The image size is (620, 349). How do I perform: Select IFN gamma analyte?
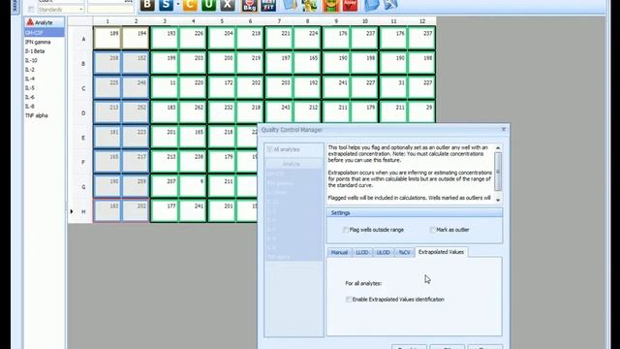point(45,42)
